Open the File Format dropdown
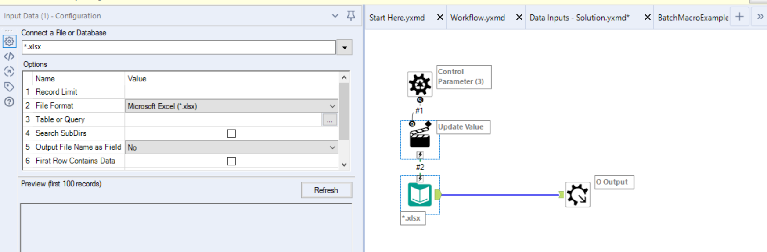 [332, 106]
